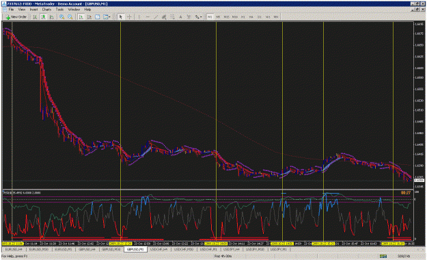Switch chart to bar chart mode
The image size is (427, 260).
[x=35, y=17]
